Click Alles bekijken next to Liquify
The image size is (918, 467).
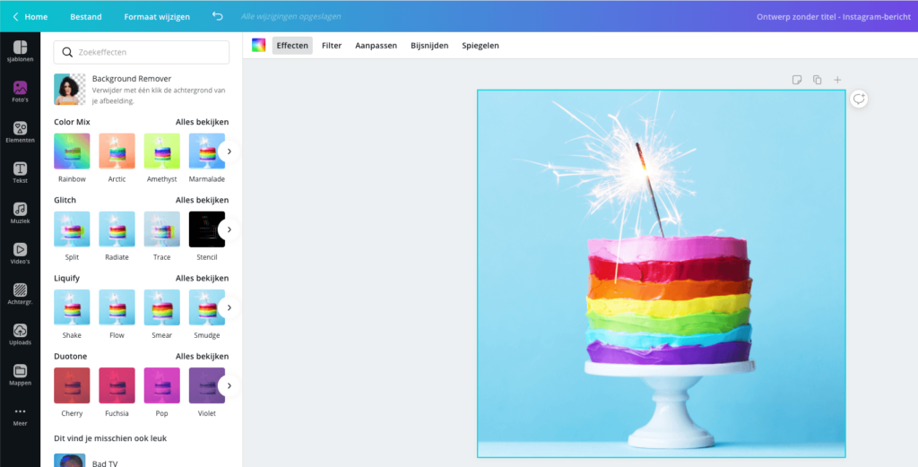tap(202, 278)
